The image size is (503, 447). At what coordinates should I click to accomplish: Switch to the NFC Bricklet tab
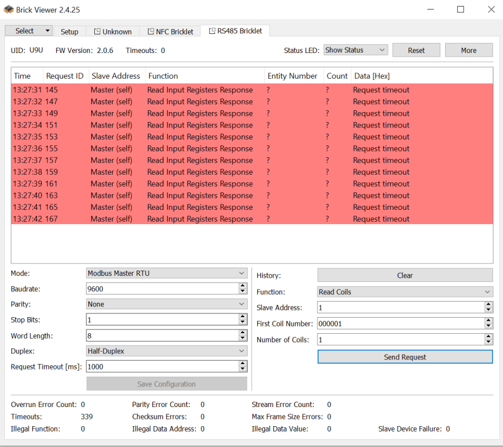pyautogui.click(x=174, y=32)
